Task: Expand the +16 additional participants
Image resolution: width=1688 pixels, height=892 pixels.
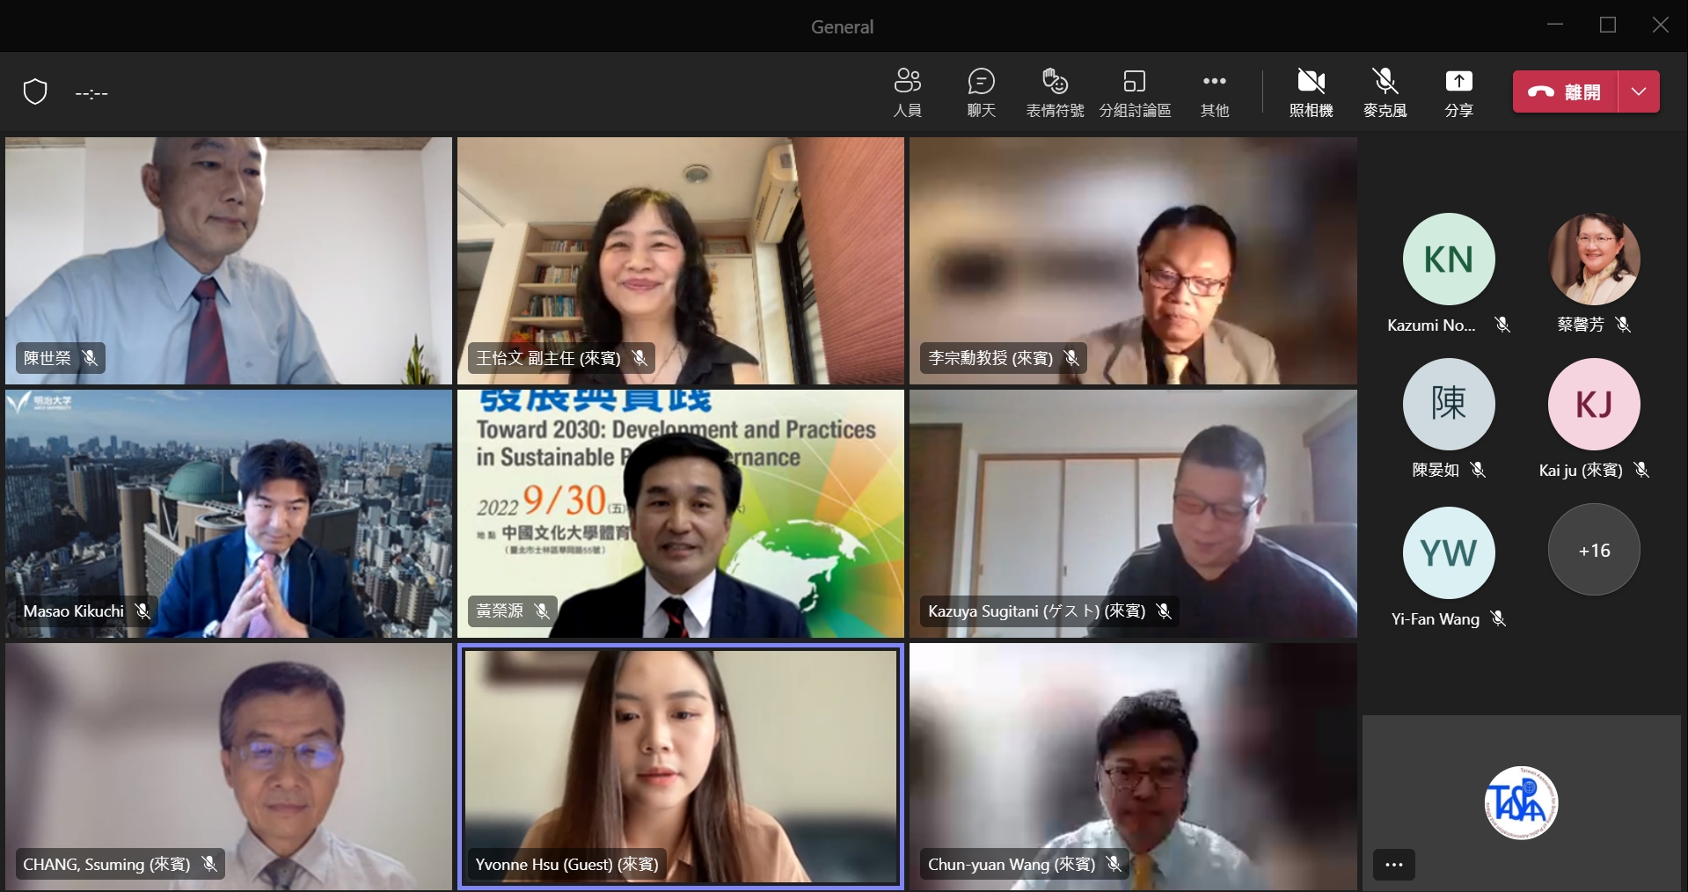Action: pos(1594,551)
